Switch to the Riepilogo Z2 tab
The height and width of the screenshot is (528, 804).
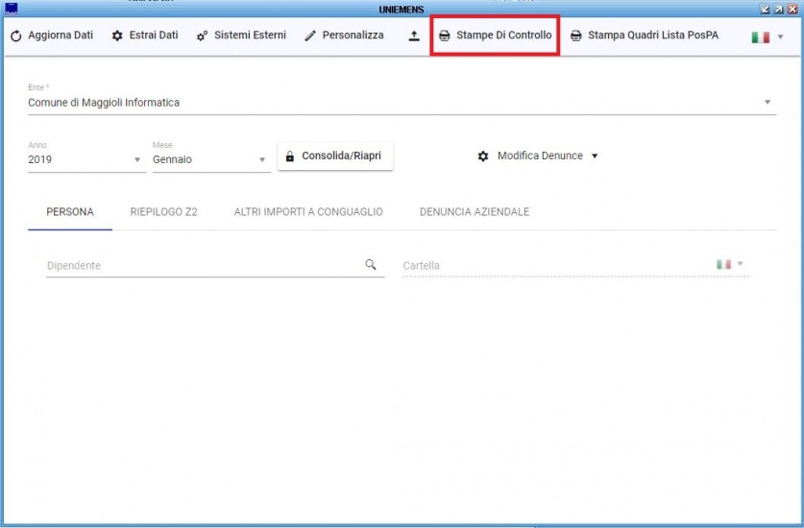coord(163,212)
